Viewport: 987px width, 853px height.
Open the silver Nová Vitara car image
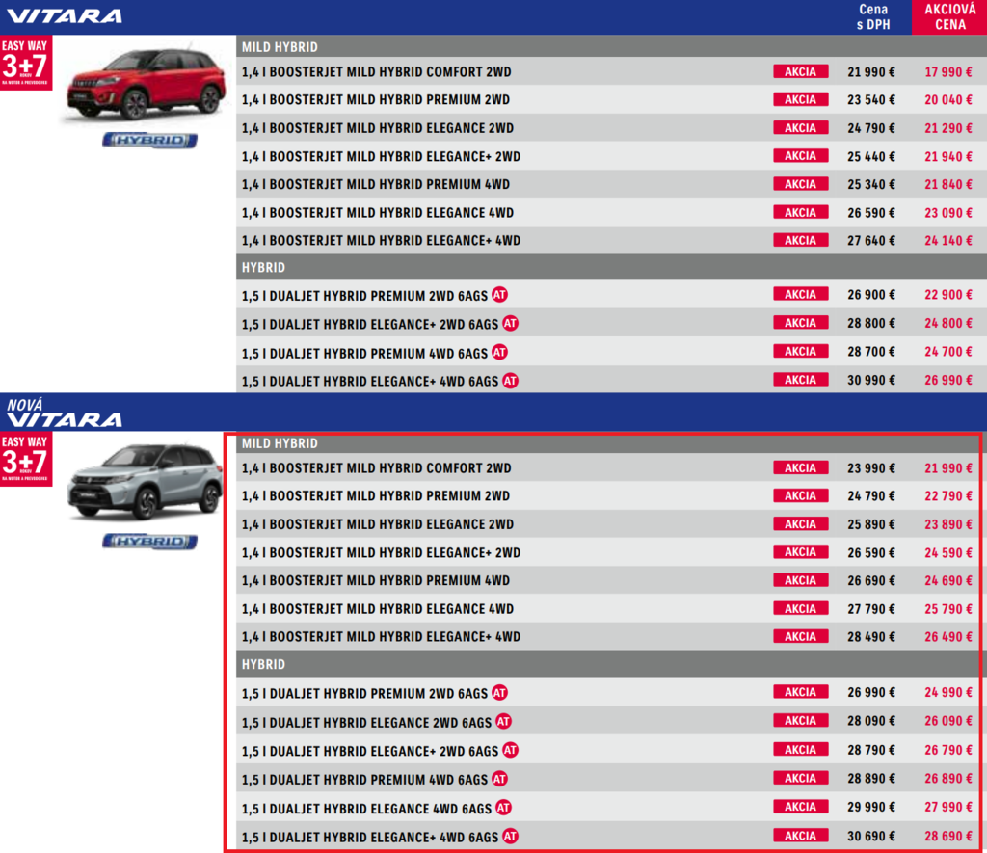(x=145, y=483)
